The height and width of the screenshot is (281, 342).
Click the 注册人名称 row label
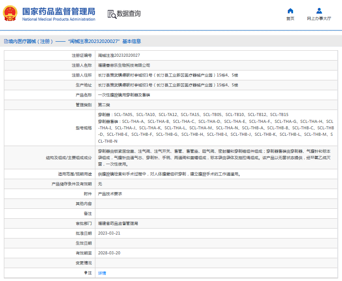coord(82,65)
